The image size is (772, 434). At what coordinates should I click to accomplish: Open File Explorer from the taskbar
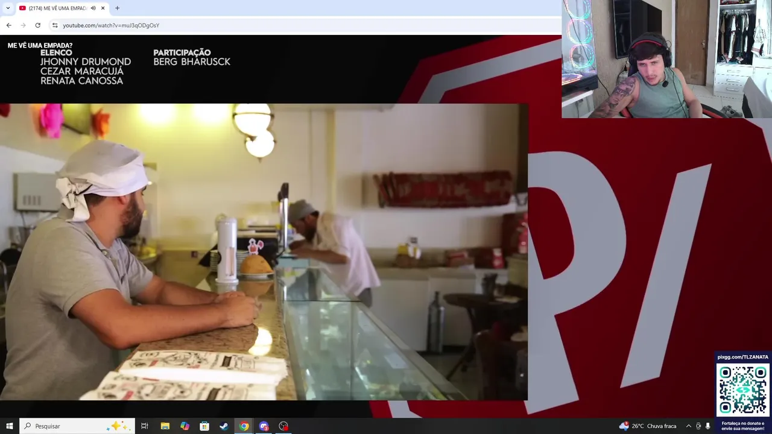pos(165,426)
